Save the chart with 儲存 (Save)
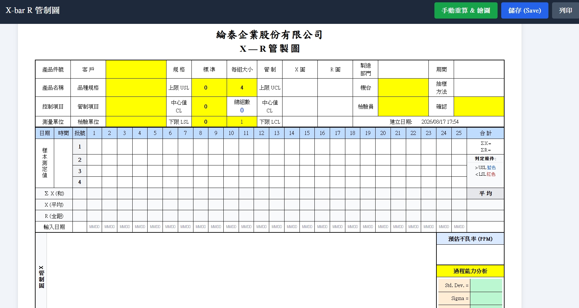Image resolution: width=579 pixels, height=308 pixels. point(524,11)
